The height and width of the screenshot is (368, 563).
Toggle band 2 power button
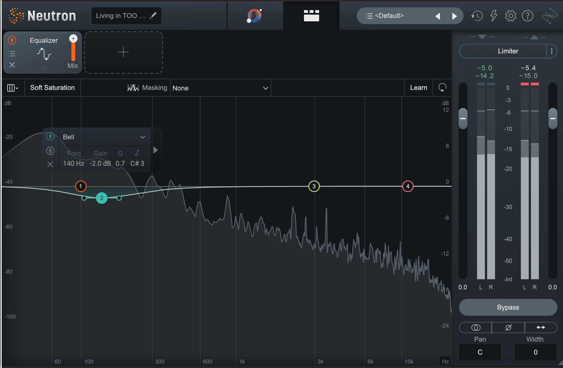(x=50, y=137)
